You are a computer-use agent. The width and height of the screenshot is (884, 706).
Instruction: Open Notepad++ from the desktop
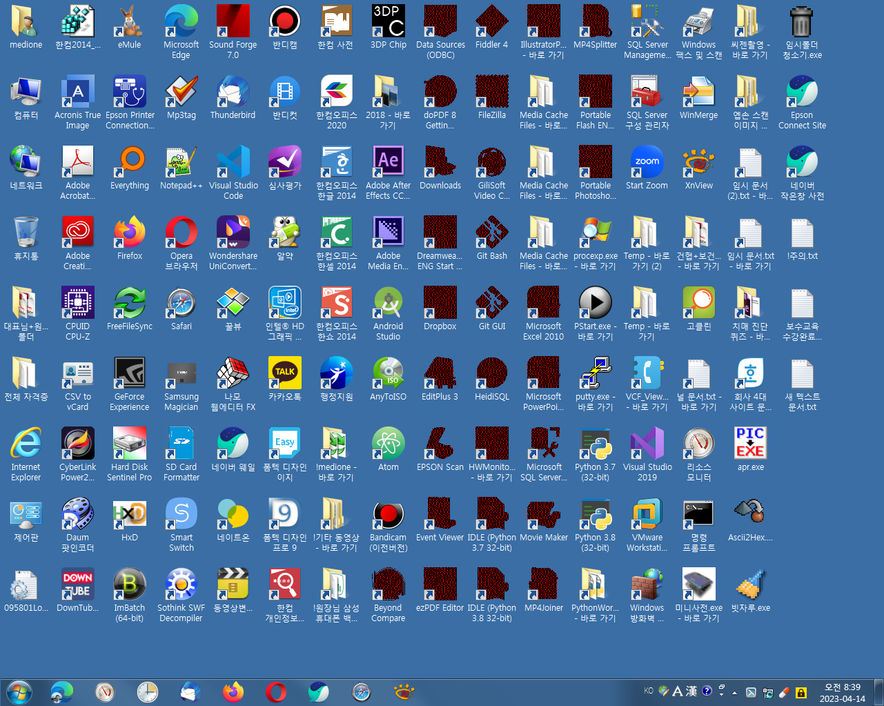click(181, 168)
